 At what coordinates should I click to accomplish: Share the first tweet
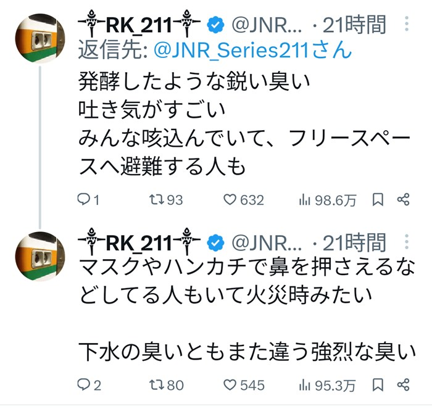(x=404, y=200)
